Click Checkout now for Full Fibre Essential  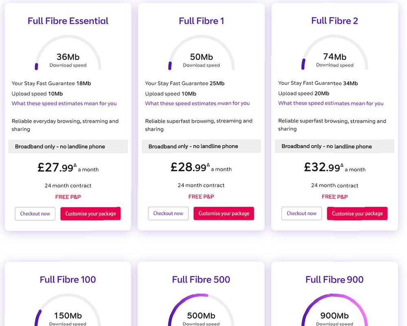35,214
